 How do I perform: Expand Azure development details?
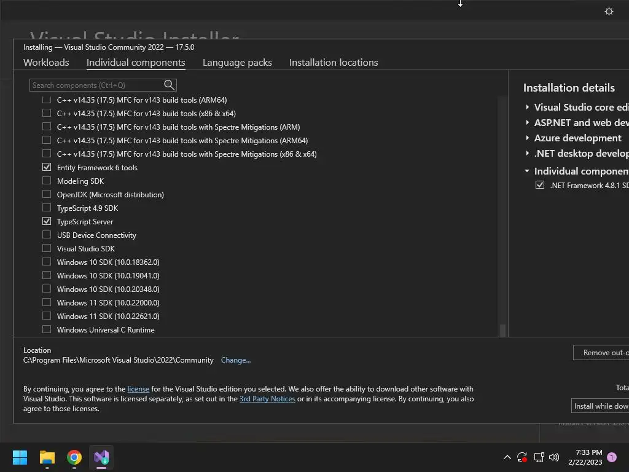[527, 138]
